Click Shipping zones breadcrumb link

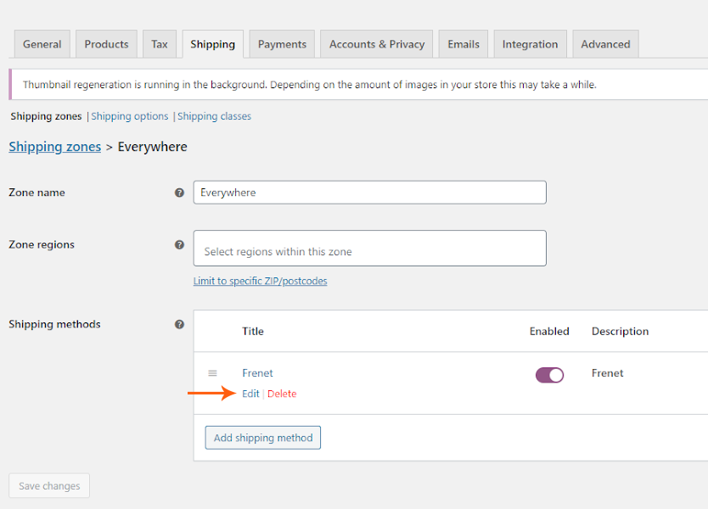click(x=54, y=147)
